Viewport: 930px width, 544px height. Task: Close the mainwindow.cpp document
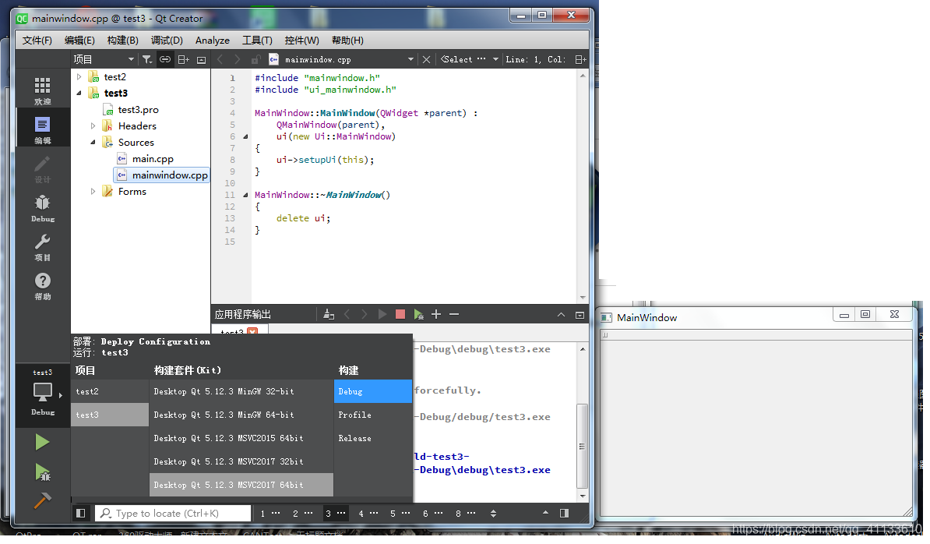pyautogui.click(x=426, y=59)
